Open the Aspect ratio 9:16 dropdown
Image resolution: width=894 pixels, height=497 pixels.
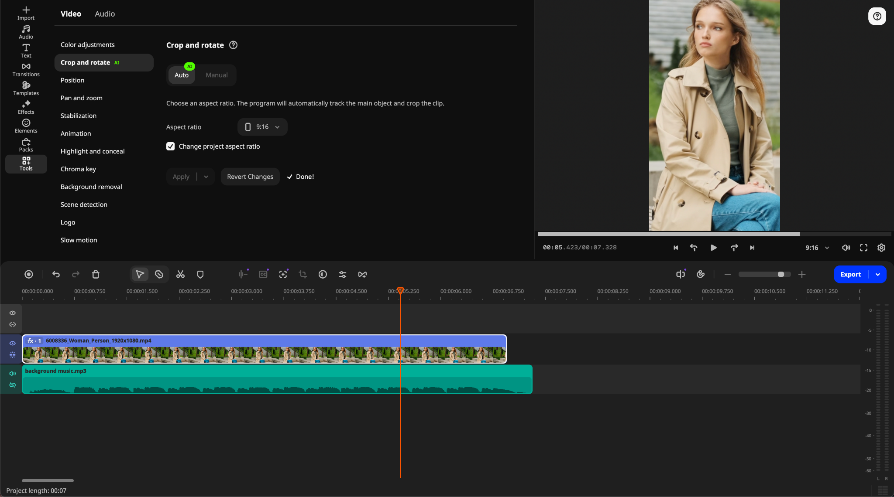point(262,127)
